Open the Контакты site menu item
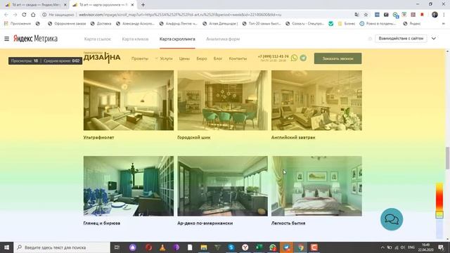This screenshot has height=253, width=450. coord(238,58)
